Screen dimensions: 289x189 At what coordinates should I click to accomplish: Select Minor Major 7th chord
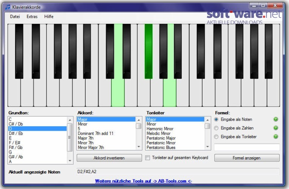tap(107, 147)
